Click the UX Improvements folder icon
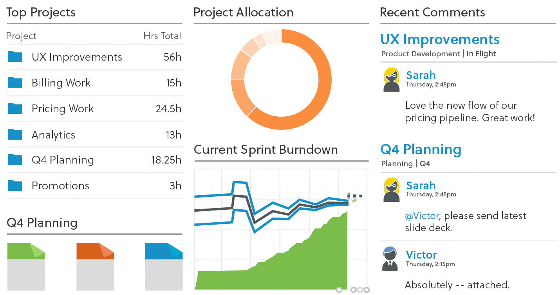This screenshot has width=560, height=295. click(15, 57)
